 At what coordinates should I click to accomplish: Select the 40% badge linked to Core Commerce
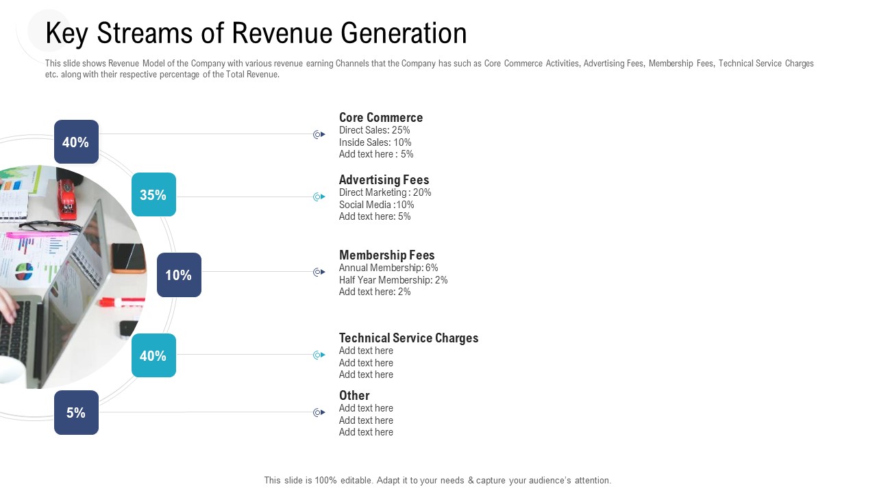[76, 142]
